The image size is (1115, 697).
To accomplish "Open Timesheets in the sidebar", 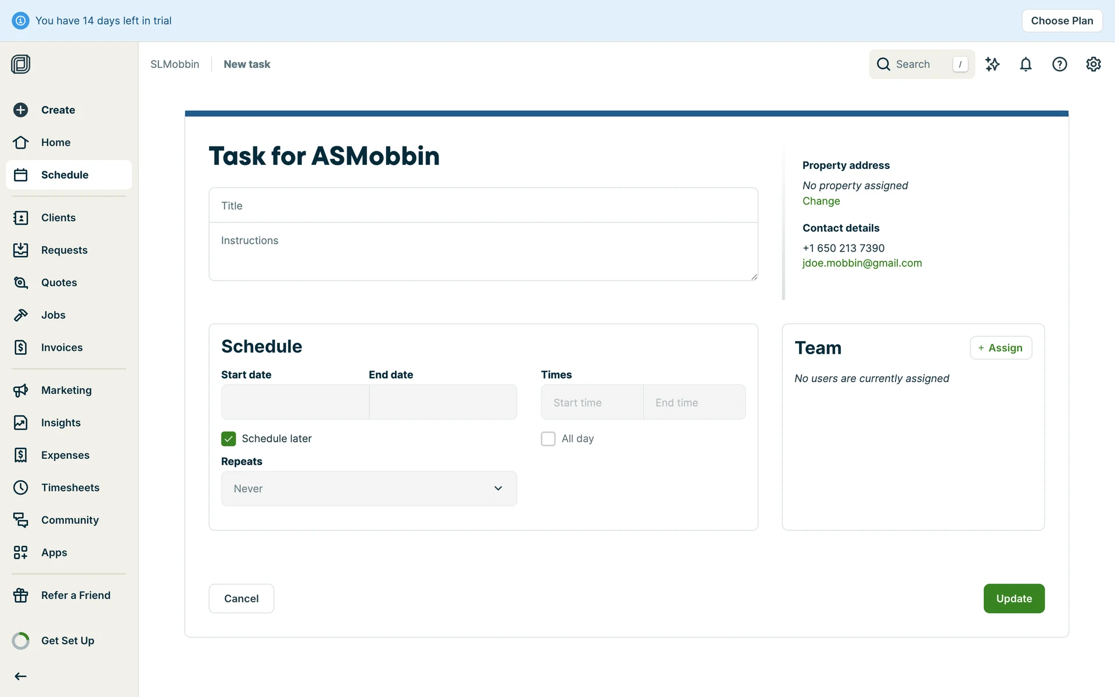I will tap(70, 488).
